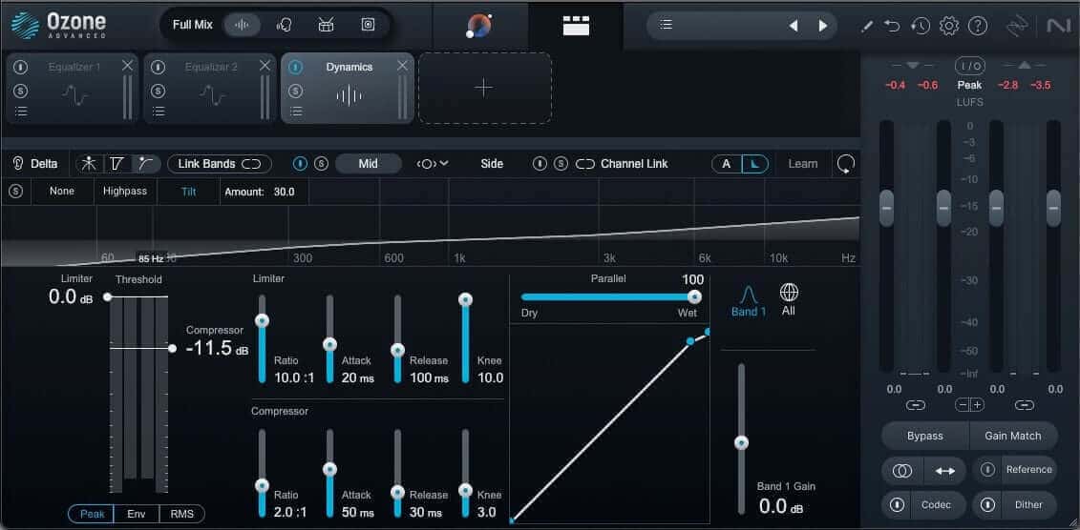
Task: Select the All bands globe button
Action: coord(789,299)
